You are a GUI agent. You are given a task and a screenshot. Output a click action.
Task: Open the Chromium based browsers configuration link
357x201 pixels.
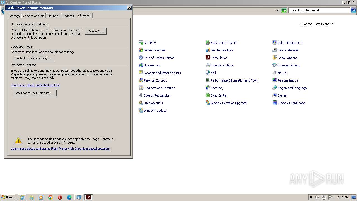[60, 149]
